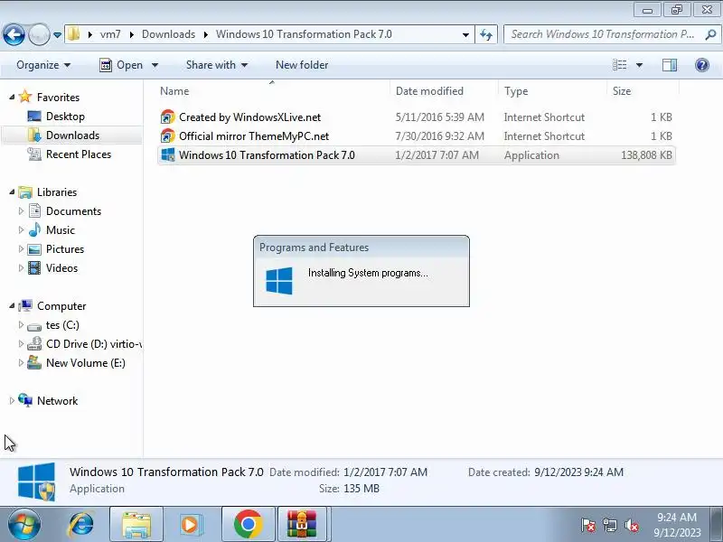
Task: Select Official mirror ThemeMyPC.net shortcut
Action: point(417,136)
